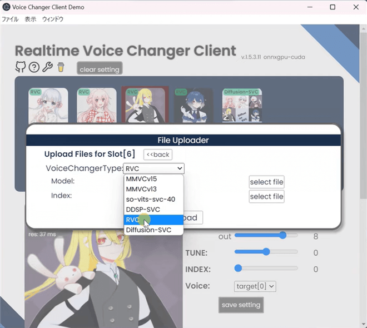Open the ウィンドウ menu
The height and width of the screenshot is (328, 367).
point(53,19)
